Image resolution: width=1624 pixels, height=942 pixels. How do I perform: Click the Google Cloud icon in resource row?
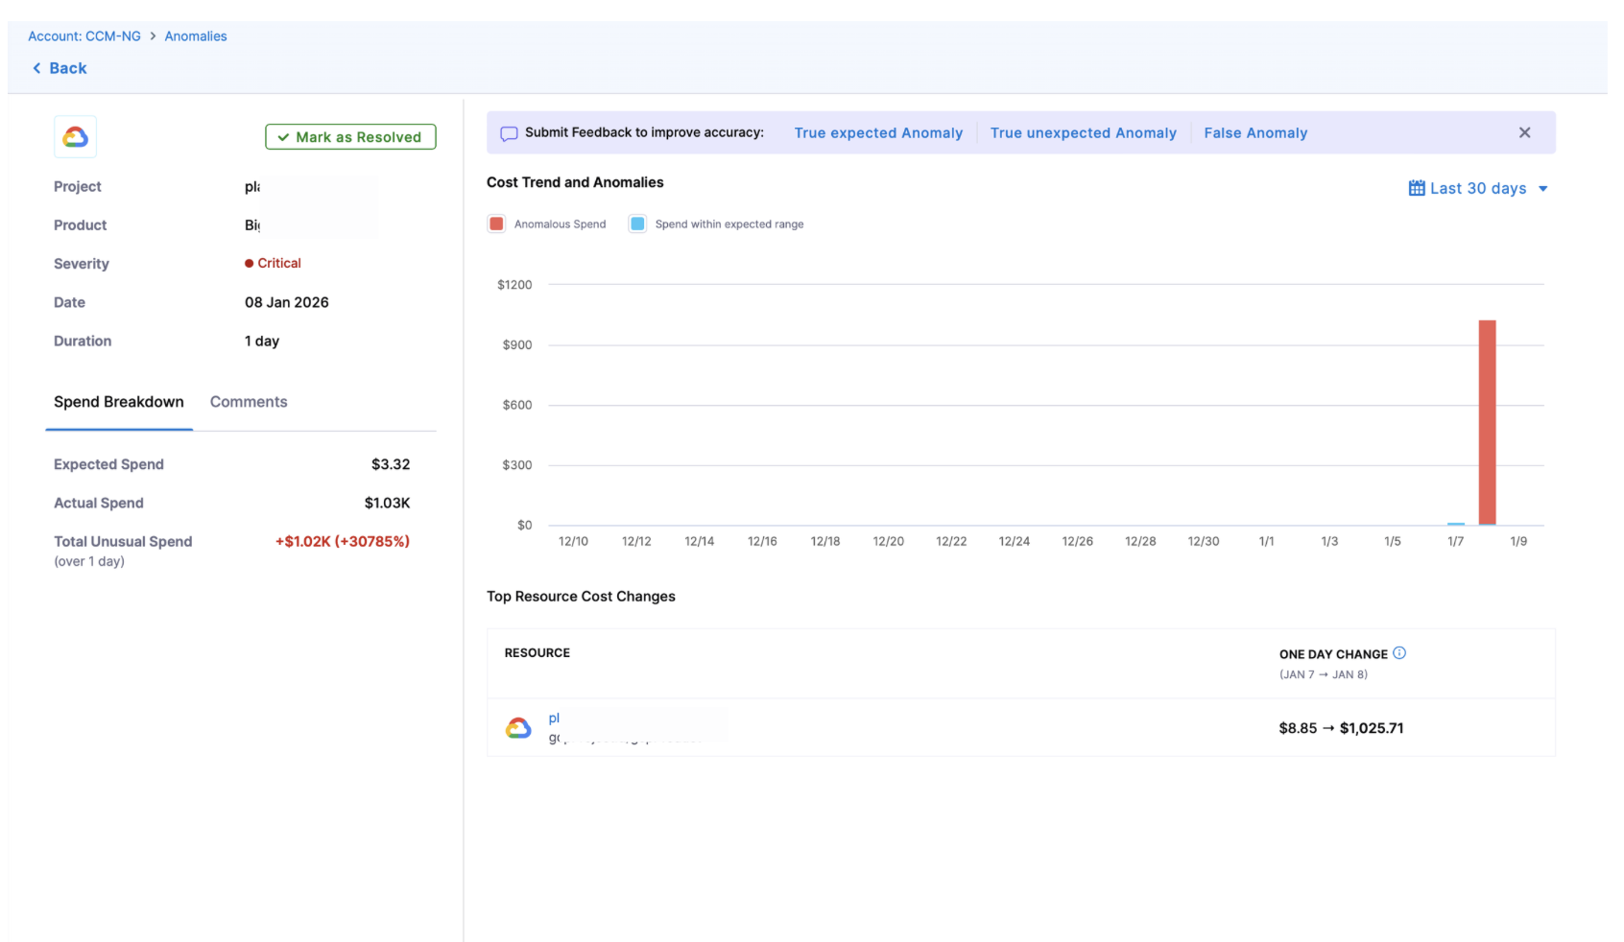[518, 728]
